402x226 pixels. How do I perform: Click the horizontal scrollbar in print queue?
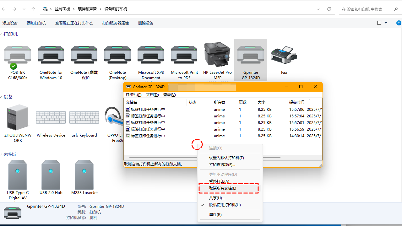point(205,157)
